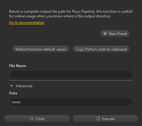Click the separator line above Advanced
This screenshot has height=126, width=142.
(x=71, y=80)
